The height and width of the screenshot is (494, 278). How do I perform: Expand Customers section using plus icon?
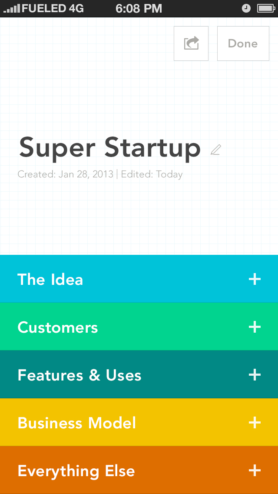pyautogui.click(x=255, y=327)
